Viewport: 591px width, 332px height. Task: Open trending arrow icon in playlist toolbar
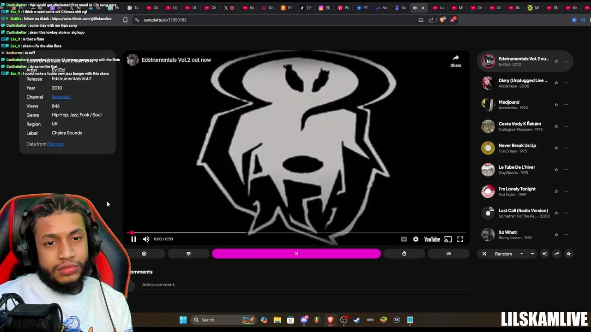pos(556,254)
